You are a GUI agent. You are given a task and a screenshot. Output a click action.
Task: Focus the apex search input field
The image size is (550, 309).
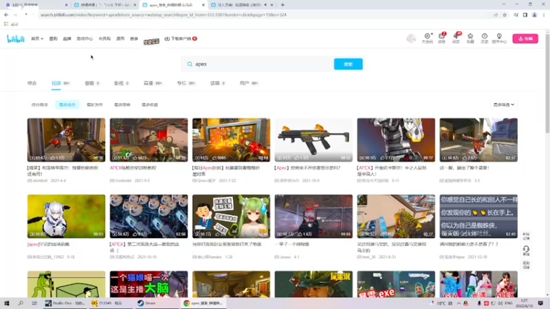[263, 64]
